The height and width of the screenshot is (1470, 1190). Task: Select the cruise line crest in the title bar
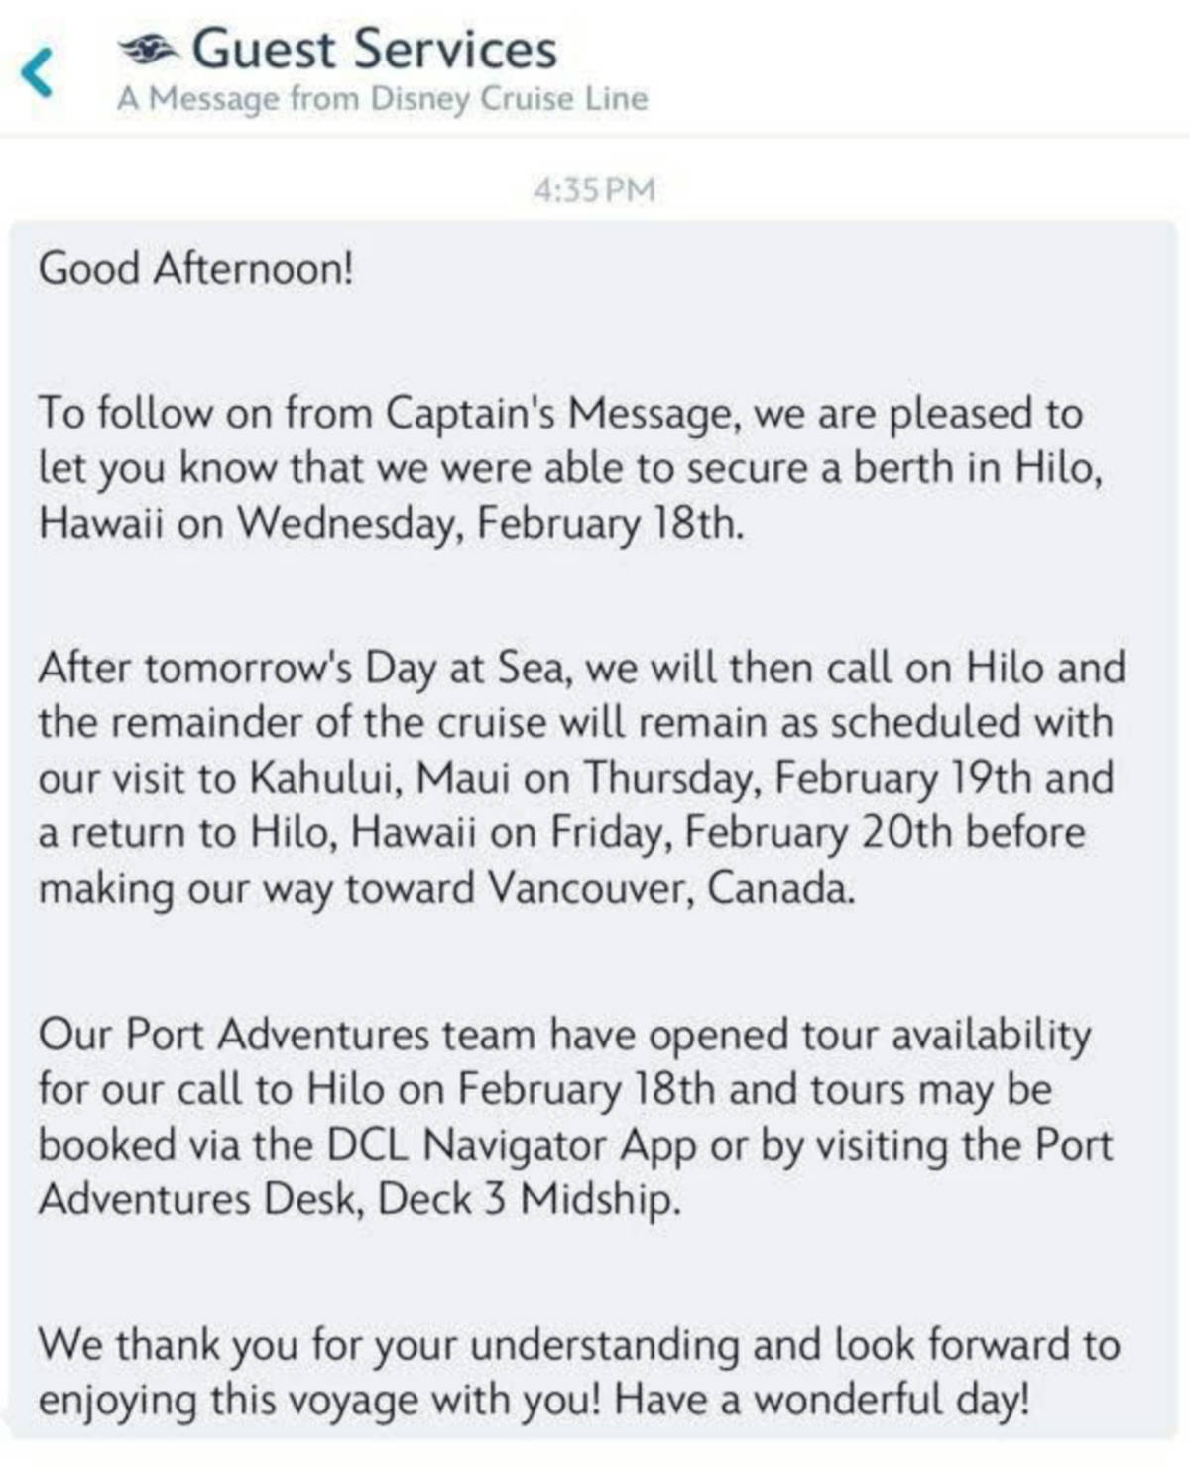(149, 47)
